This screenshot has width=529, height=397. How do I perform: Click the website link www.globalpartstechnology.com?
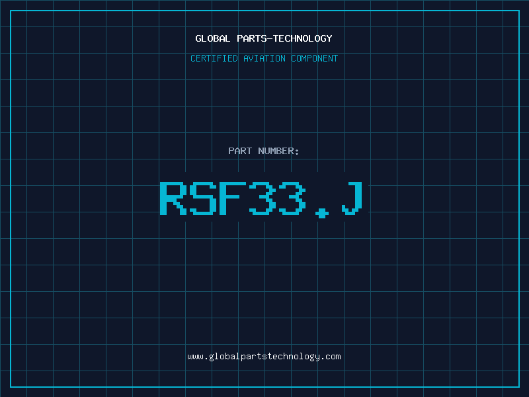tap(264, 357)
